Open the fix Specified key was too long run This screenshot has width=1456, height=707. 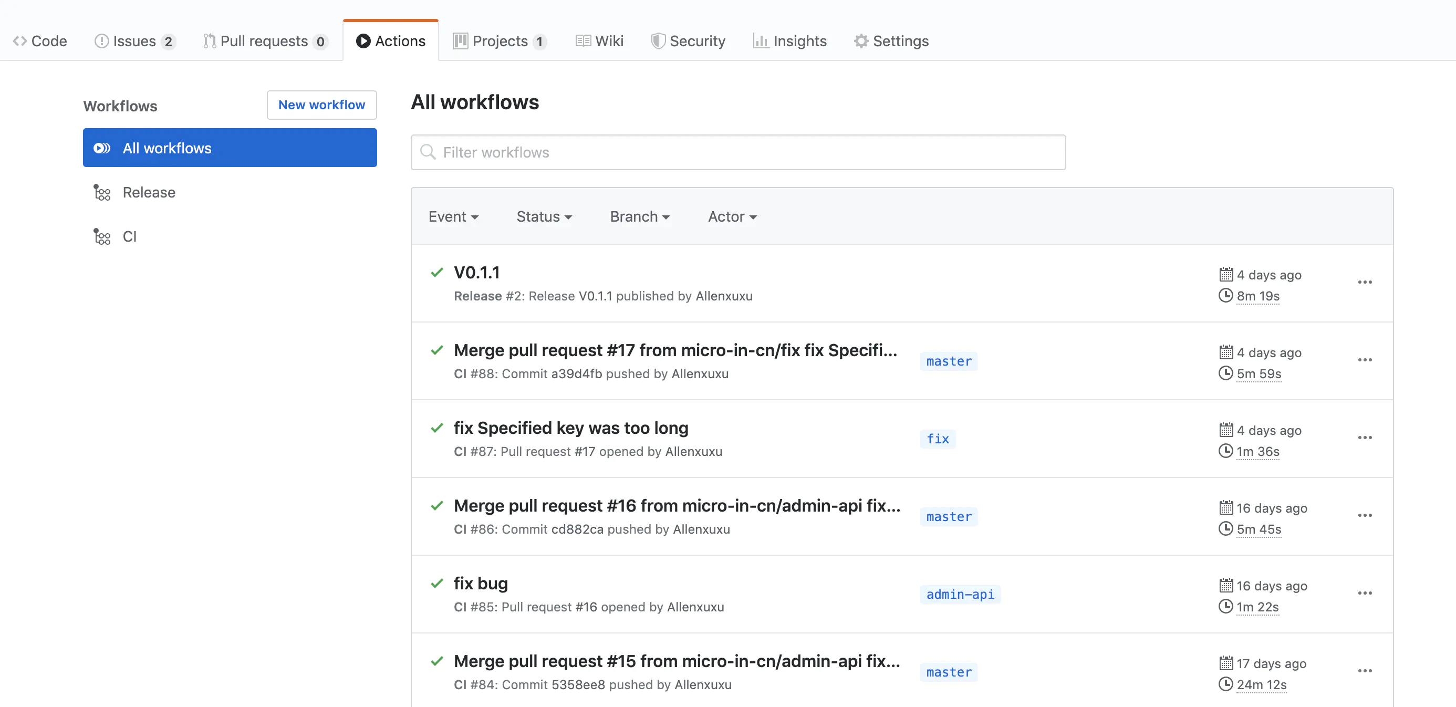571,428
